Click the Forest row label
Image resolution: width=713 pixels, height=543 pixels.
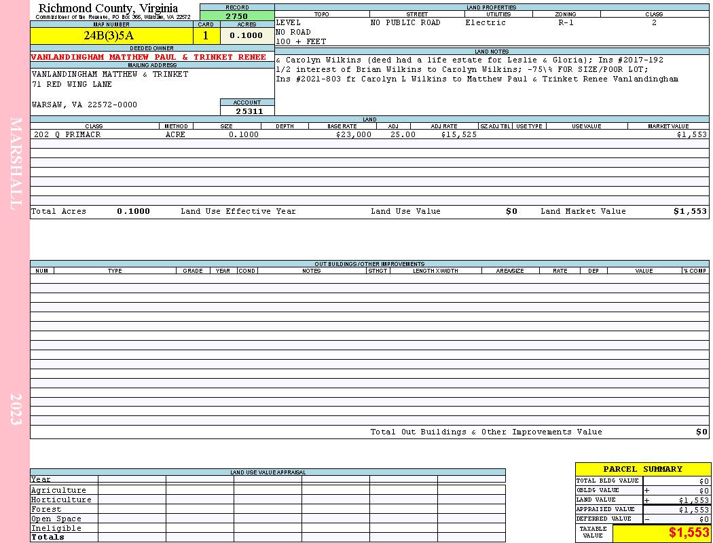(46, 509)
